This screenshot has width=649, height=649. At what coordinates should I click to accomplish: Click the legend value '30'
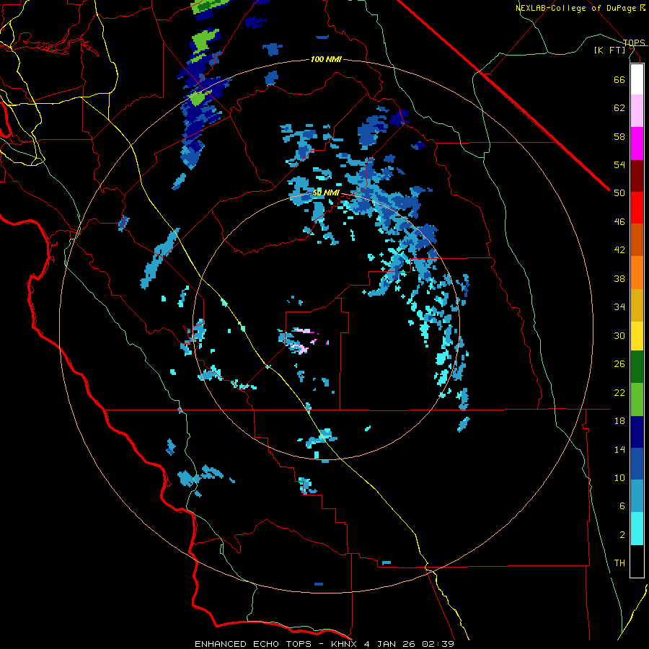(x=619, y=335)
